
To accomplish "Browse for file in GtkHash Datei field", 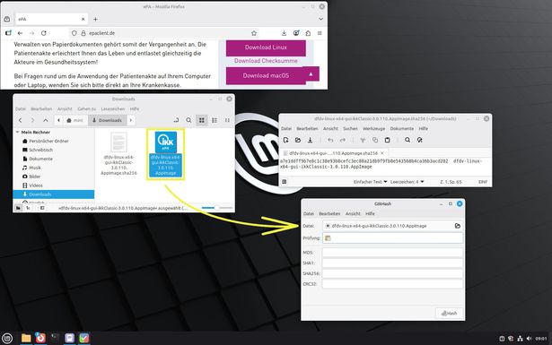I will click(457, 226).
